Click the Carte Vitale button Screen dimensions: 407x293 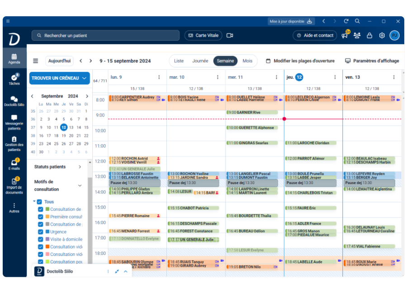click(x=203, y=35)
